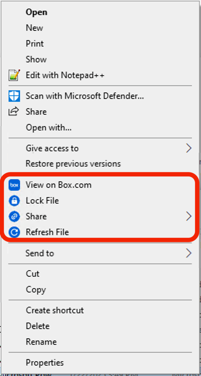Click the Windows Share arrow icon
This screenshot has height=376, width=201.
[14, 112]
